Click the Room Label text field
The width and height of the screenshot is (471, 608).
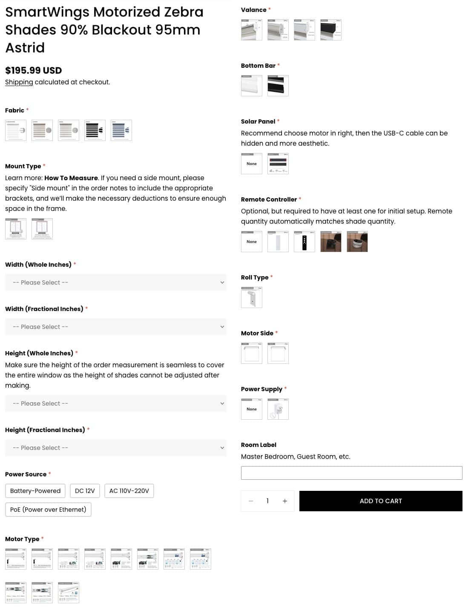pos(351,473)
